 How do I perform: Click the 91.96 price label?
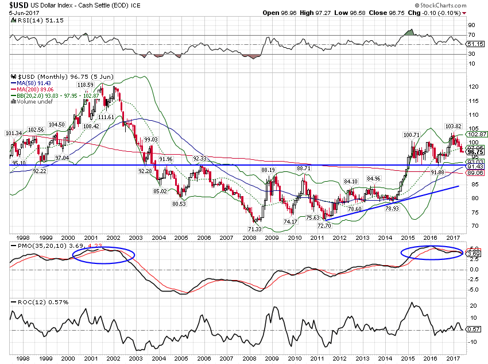[166, 159]
